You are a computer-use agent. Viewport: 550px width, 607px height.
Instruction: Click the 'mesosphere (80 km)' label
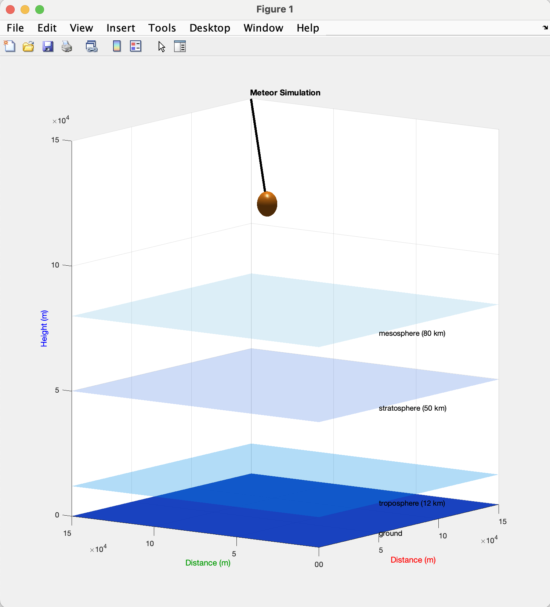[x=412, y=333]
